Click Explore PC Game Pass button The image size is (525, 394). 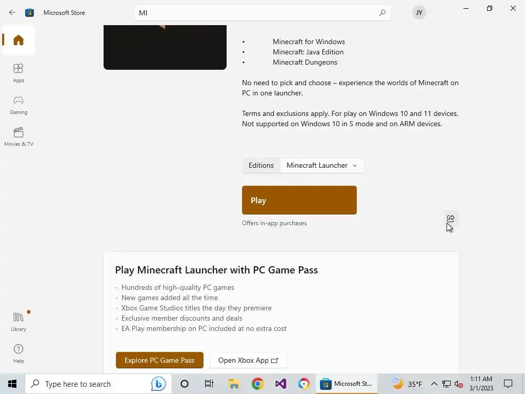click(159, 360)
